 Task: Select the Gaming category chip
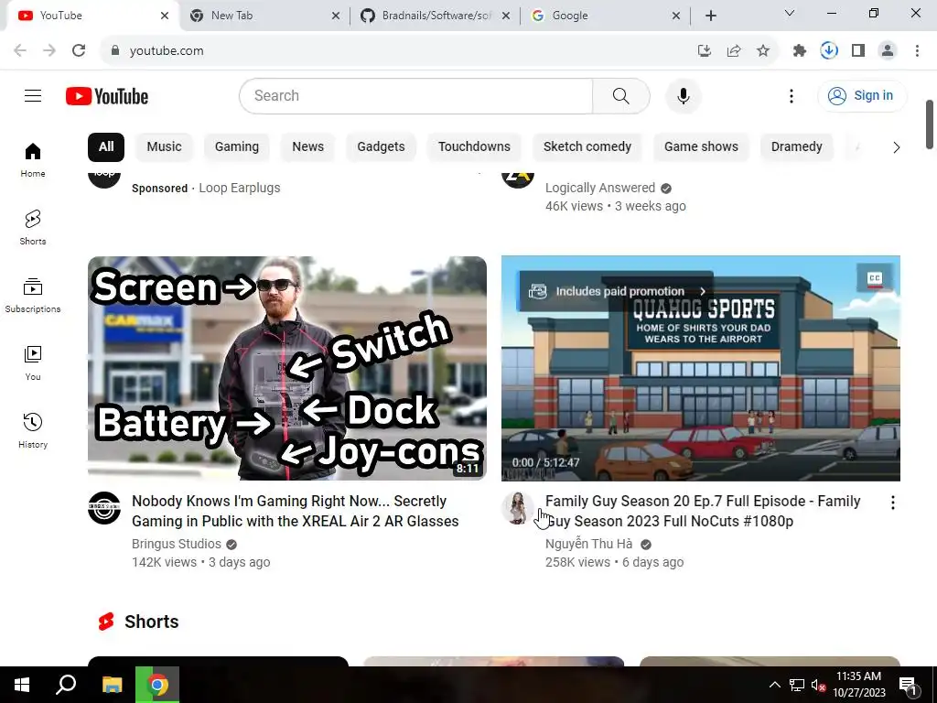237,147
